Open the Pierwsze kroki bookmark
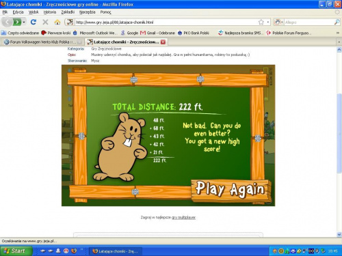Image resolution: width=342 pixels, height=256 pixels. point(56,33)
